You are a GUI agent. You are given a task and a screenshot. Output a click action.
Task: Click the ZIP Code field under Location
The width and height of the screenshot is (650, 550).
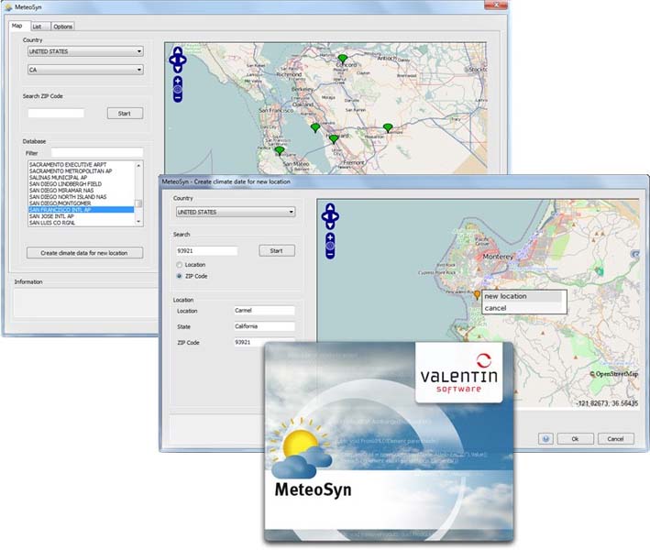tap(264, 342)
